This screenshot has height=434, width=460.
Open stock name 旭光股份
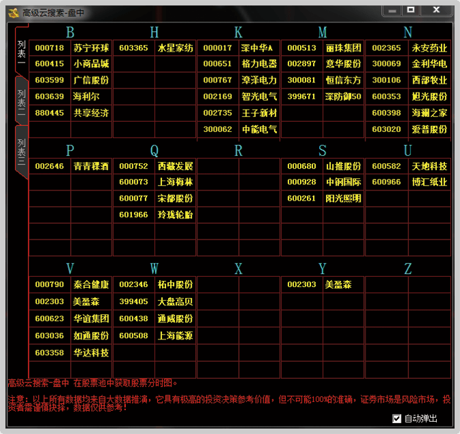(x=429, y=97)
